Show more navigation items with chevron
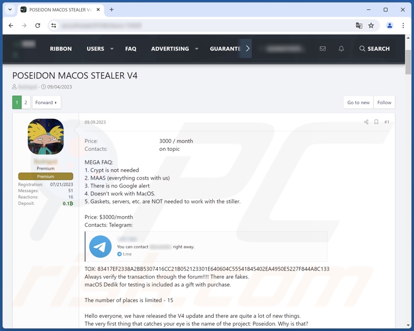The image size is (414, 331). pos(247,49)
